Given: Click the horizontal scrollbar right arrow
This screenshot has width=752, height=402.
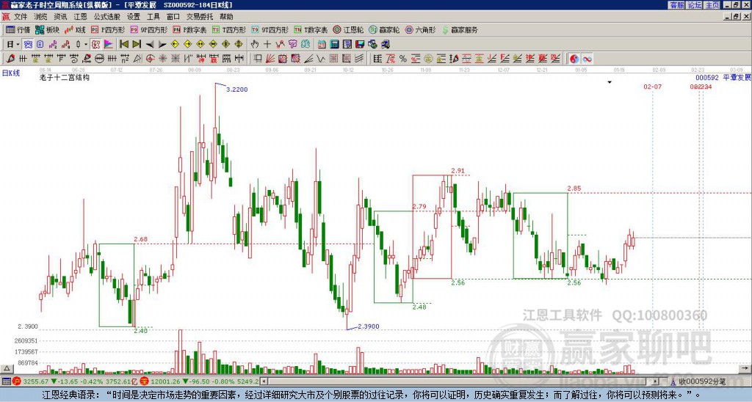Looking at the screenshot, I should click(x=655, y=381).
